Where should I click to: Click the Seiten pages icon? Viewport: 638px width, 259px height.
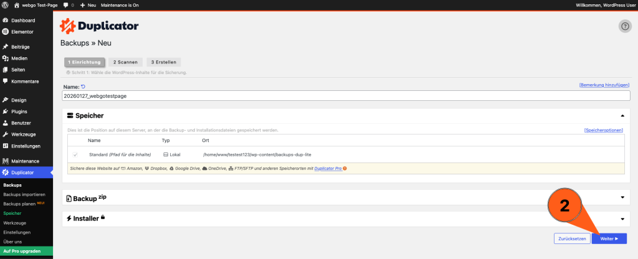(6, 70)
